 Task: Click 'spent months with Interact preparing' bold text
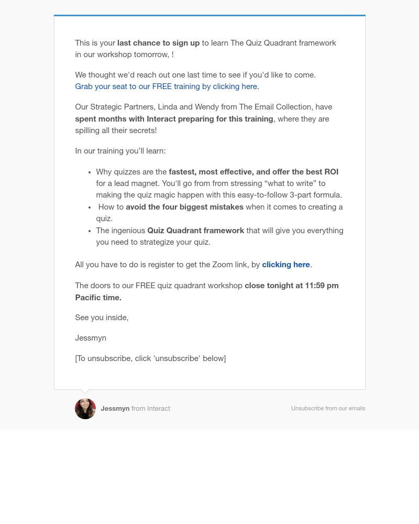pos(174,119)
